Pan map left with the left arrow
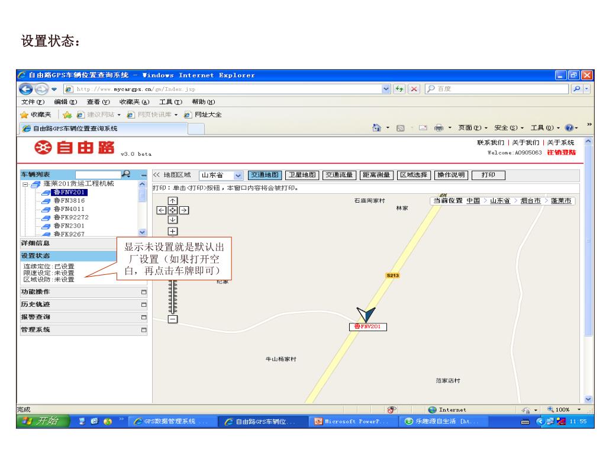This screenshot has height=455, width=606. pos(162,210)
